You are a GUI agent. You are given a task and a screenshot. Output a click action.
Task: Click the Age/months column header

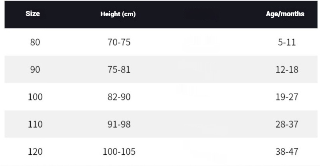tap(287, 14)
